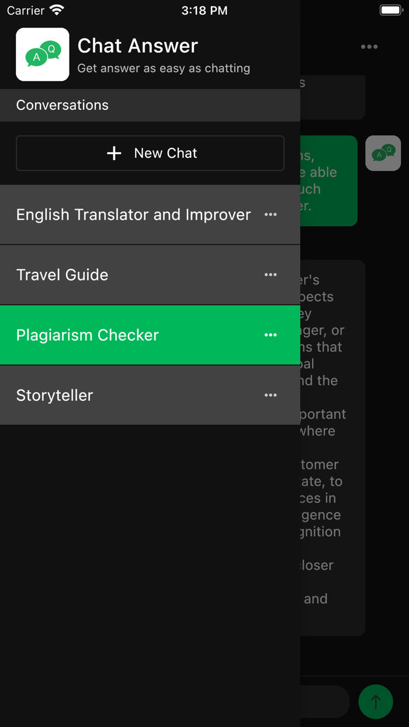This screenshot has height=727, width=409.
Task: Tap the green chat message bubble
Action: [x=328, y=181]
